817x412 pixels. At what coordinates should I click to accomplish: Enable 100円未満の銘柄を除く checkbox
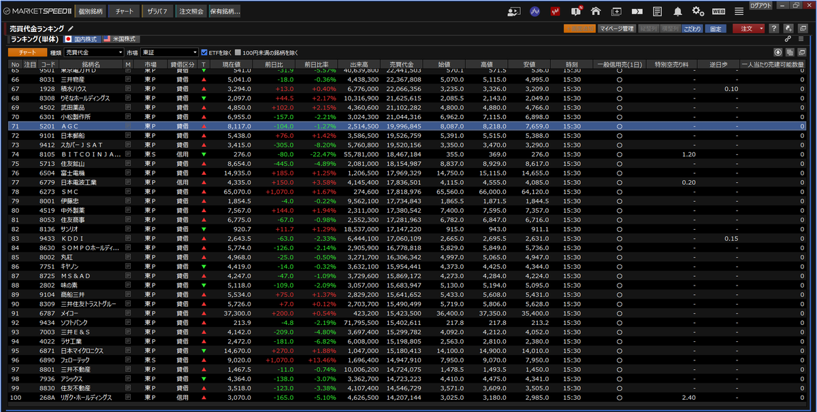click(x=238, y=52)
